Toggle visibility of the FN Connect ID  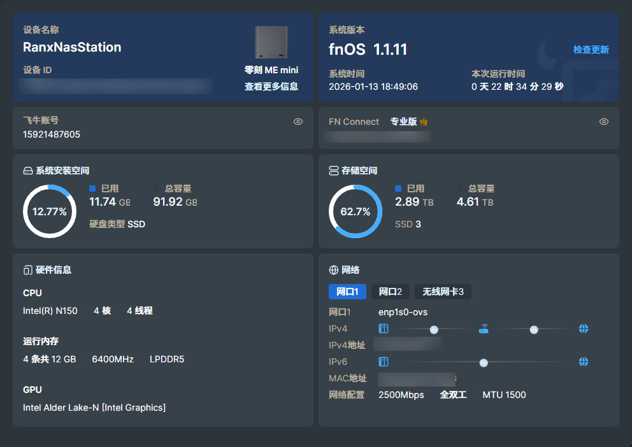coord(604,122)
